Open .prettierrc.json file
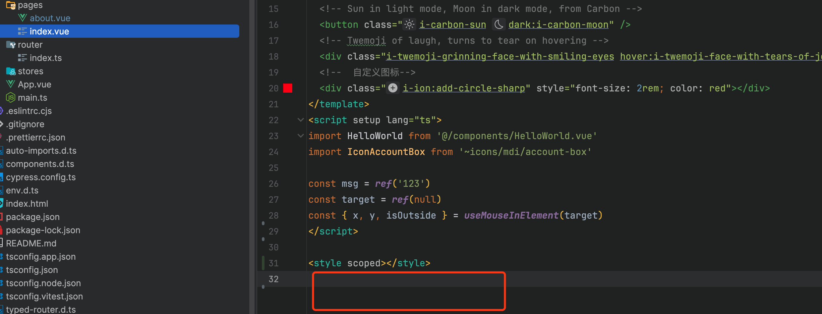Viewport: 822px width, 314px height. (x=35, y=137)
